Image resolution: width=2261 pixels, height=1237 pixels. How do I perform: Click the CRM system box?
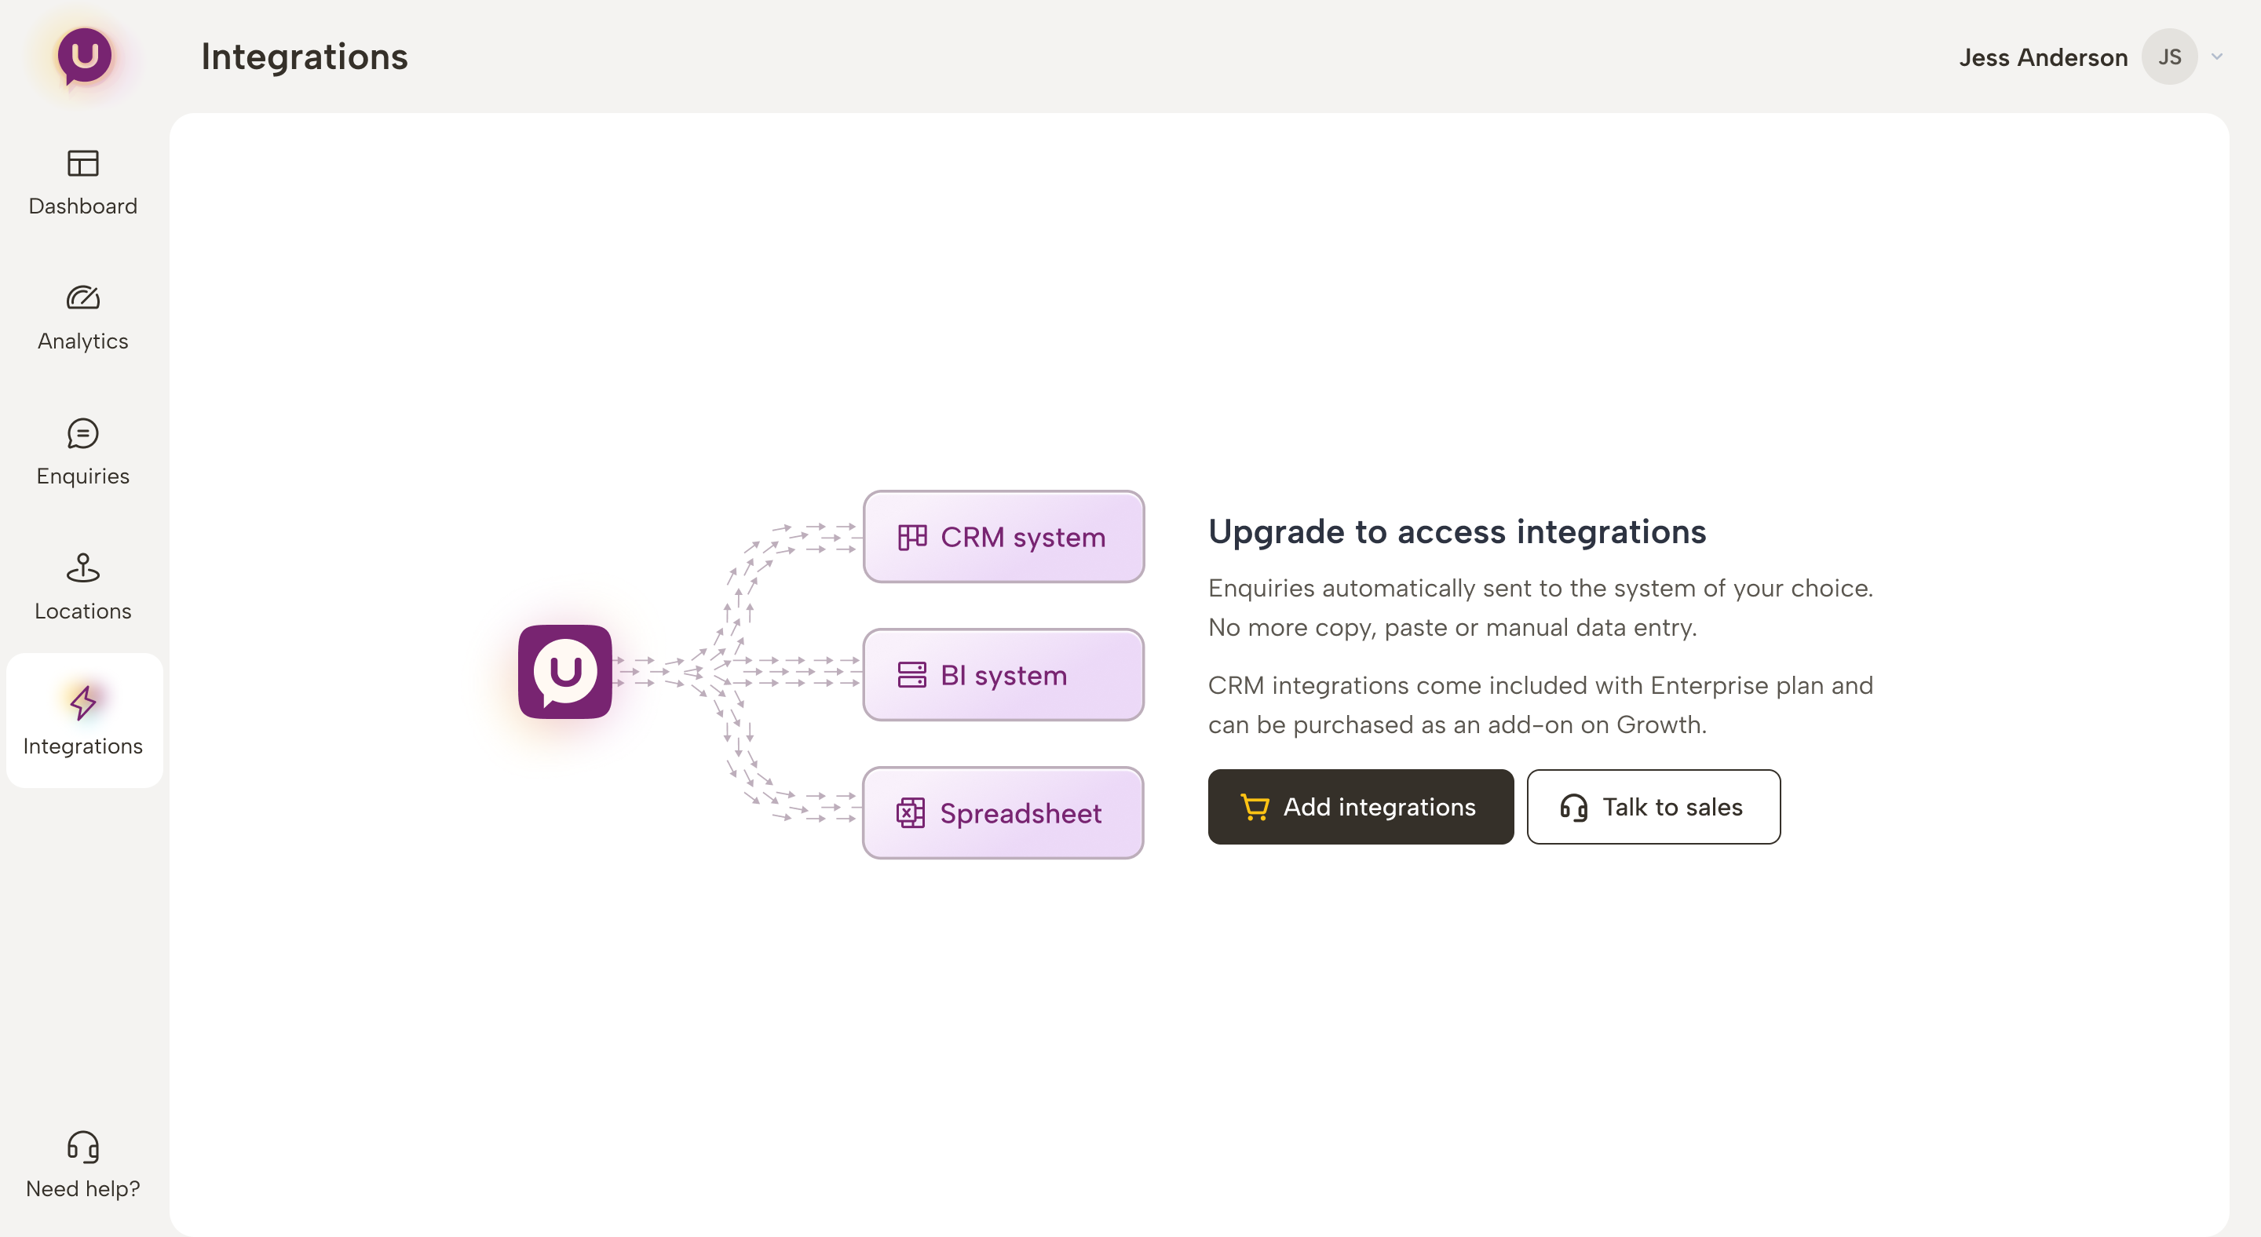coord(1003,537)
